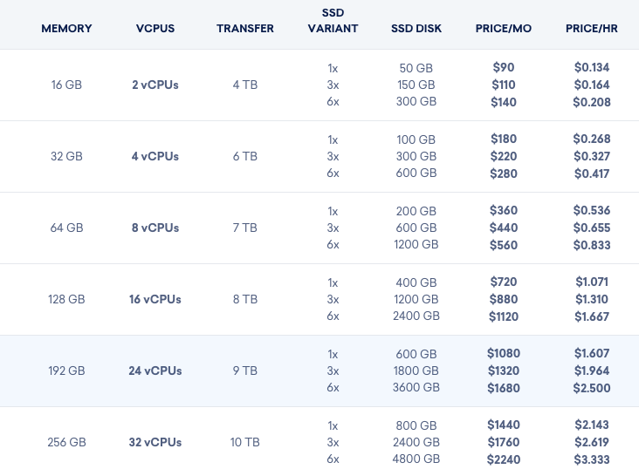Click the SSD VARIANT column header

333,20
